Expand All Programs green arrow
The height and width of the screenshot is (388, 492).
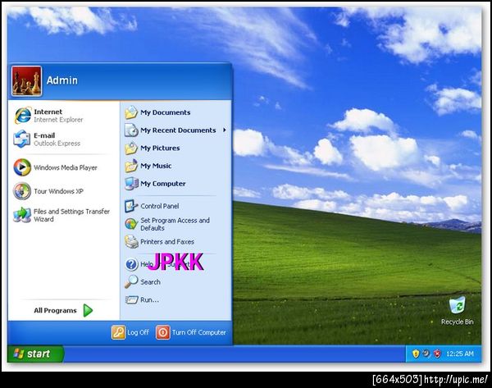click(89, 310)
